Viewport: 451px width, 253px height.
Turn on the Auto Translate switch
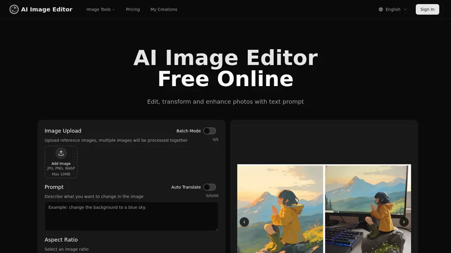209,187
